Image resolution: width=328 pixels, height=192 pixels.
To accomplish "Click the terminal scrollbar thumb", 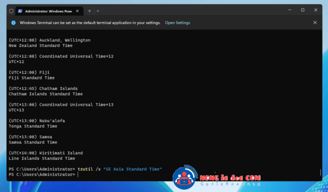I will click(x=320, y=172).
